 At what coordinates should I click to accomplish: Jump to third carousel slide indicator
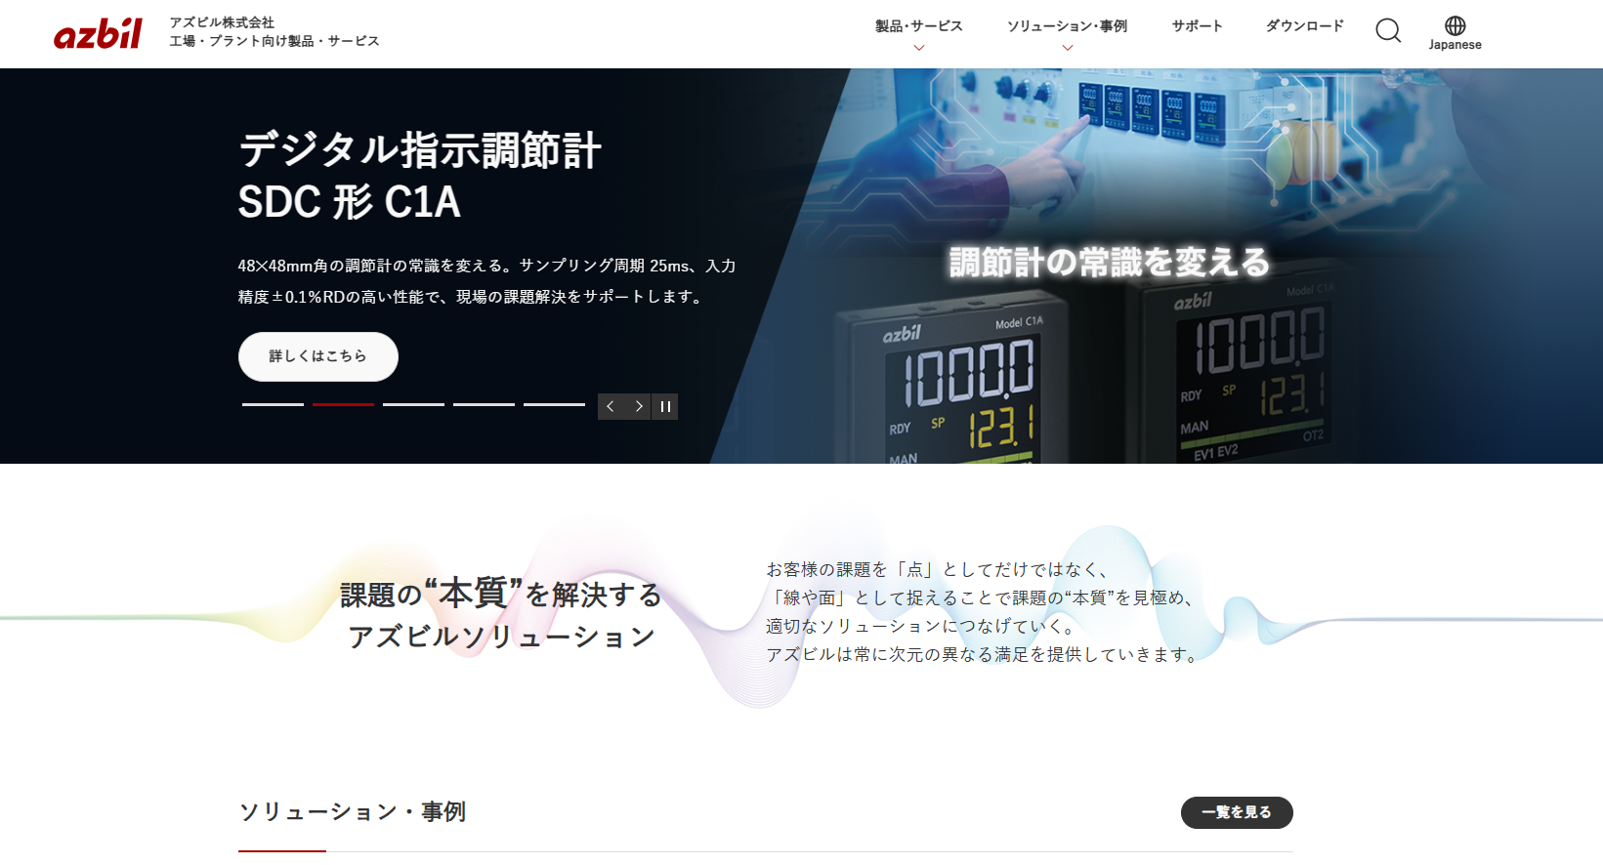click(413, 404)
